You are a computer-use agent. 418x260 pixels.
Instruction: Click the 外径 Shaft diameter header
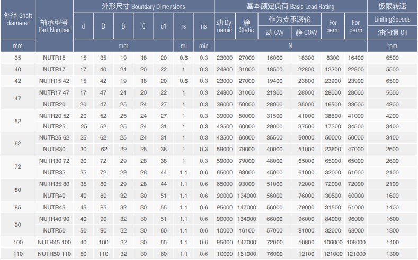coord(17,19)
